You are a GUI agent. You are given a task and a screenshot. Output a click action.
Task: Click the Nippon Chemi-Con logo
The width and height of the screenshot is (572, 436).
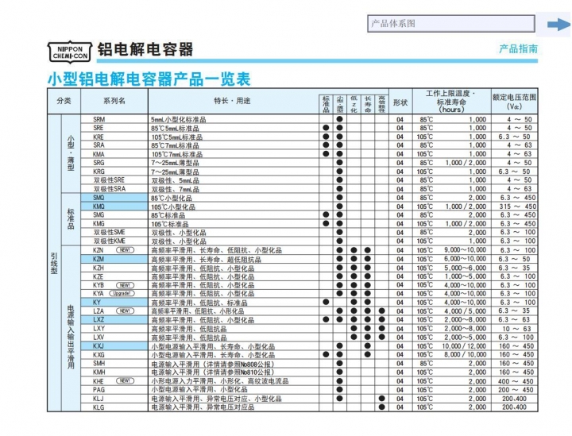(70, 52)
